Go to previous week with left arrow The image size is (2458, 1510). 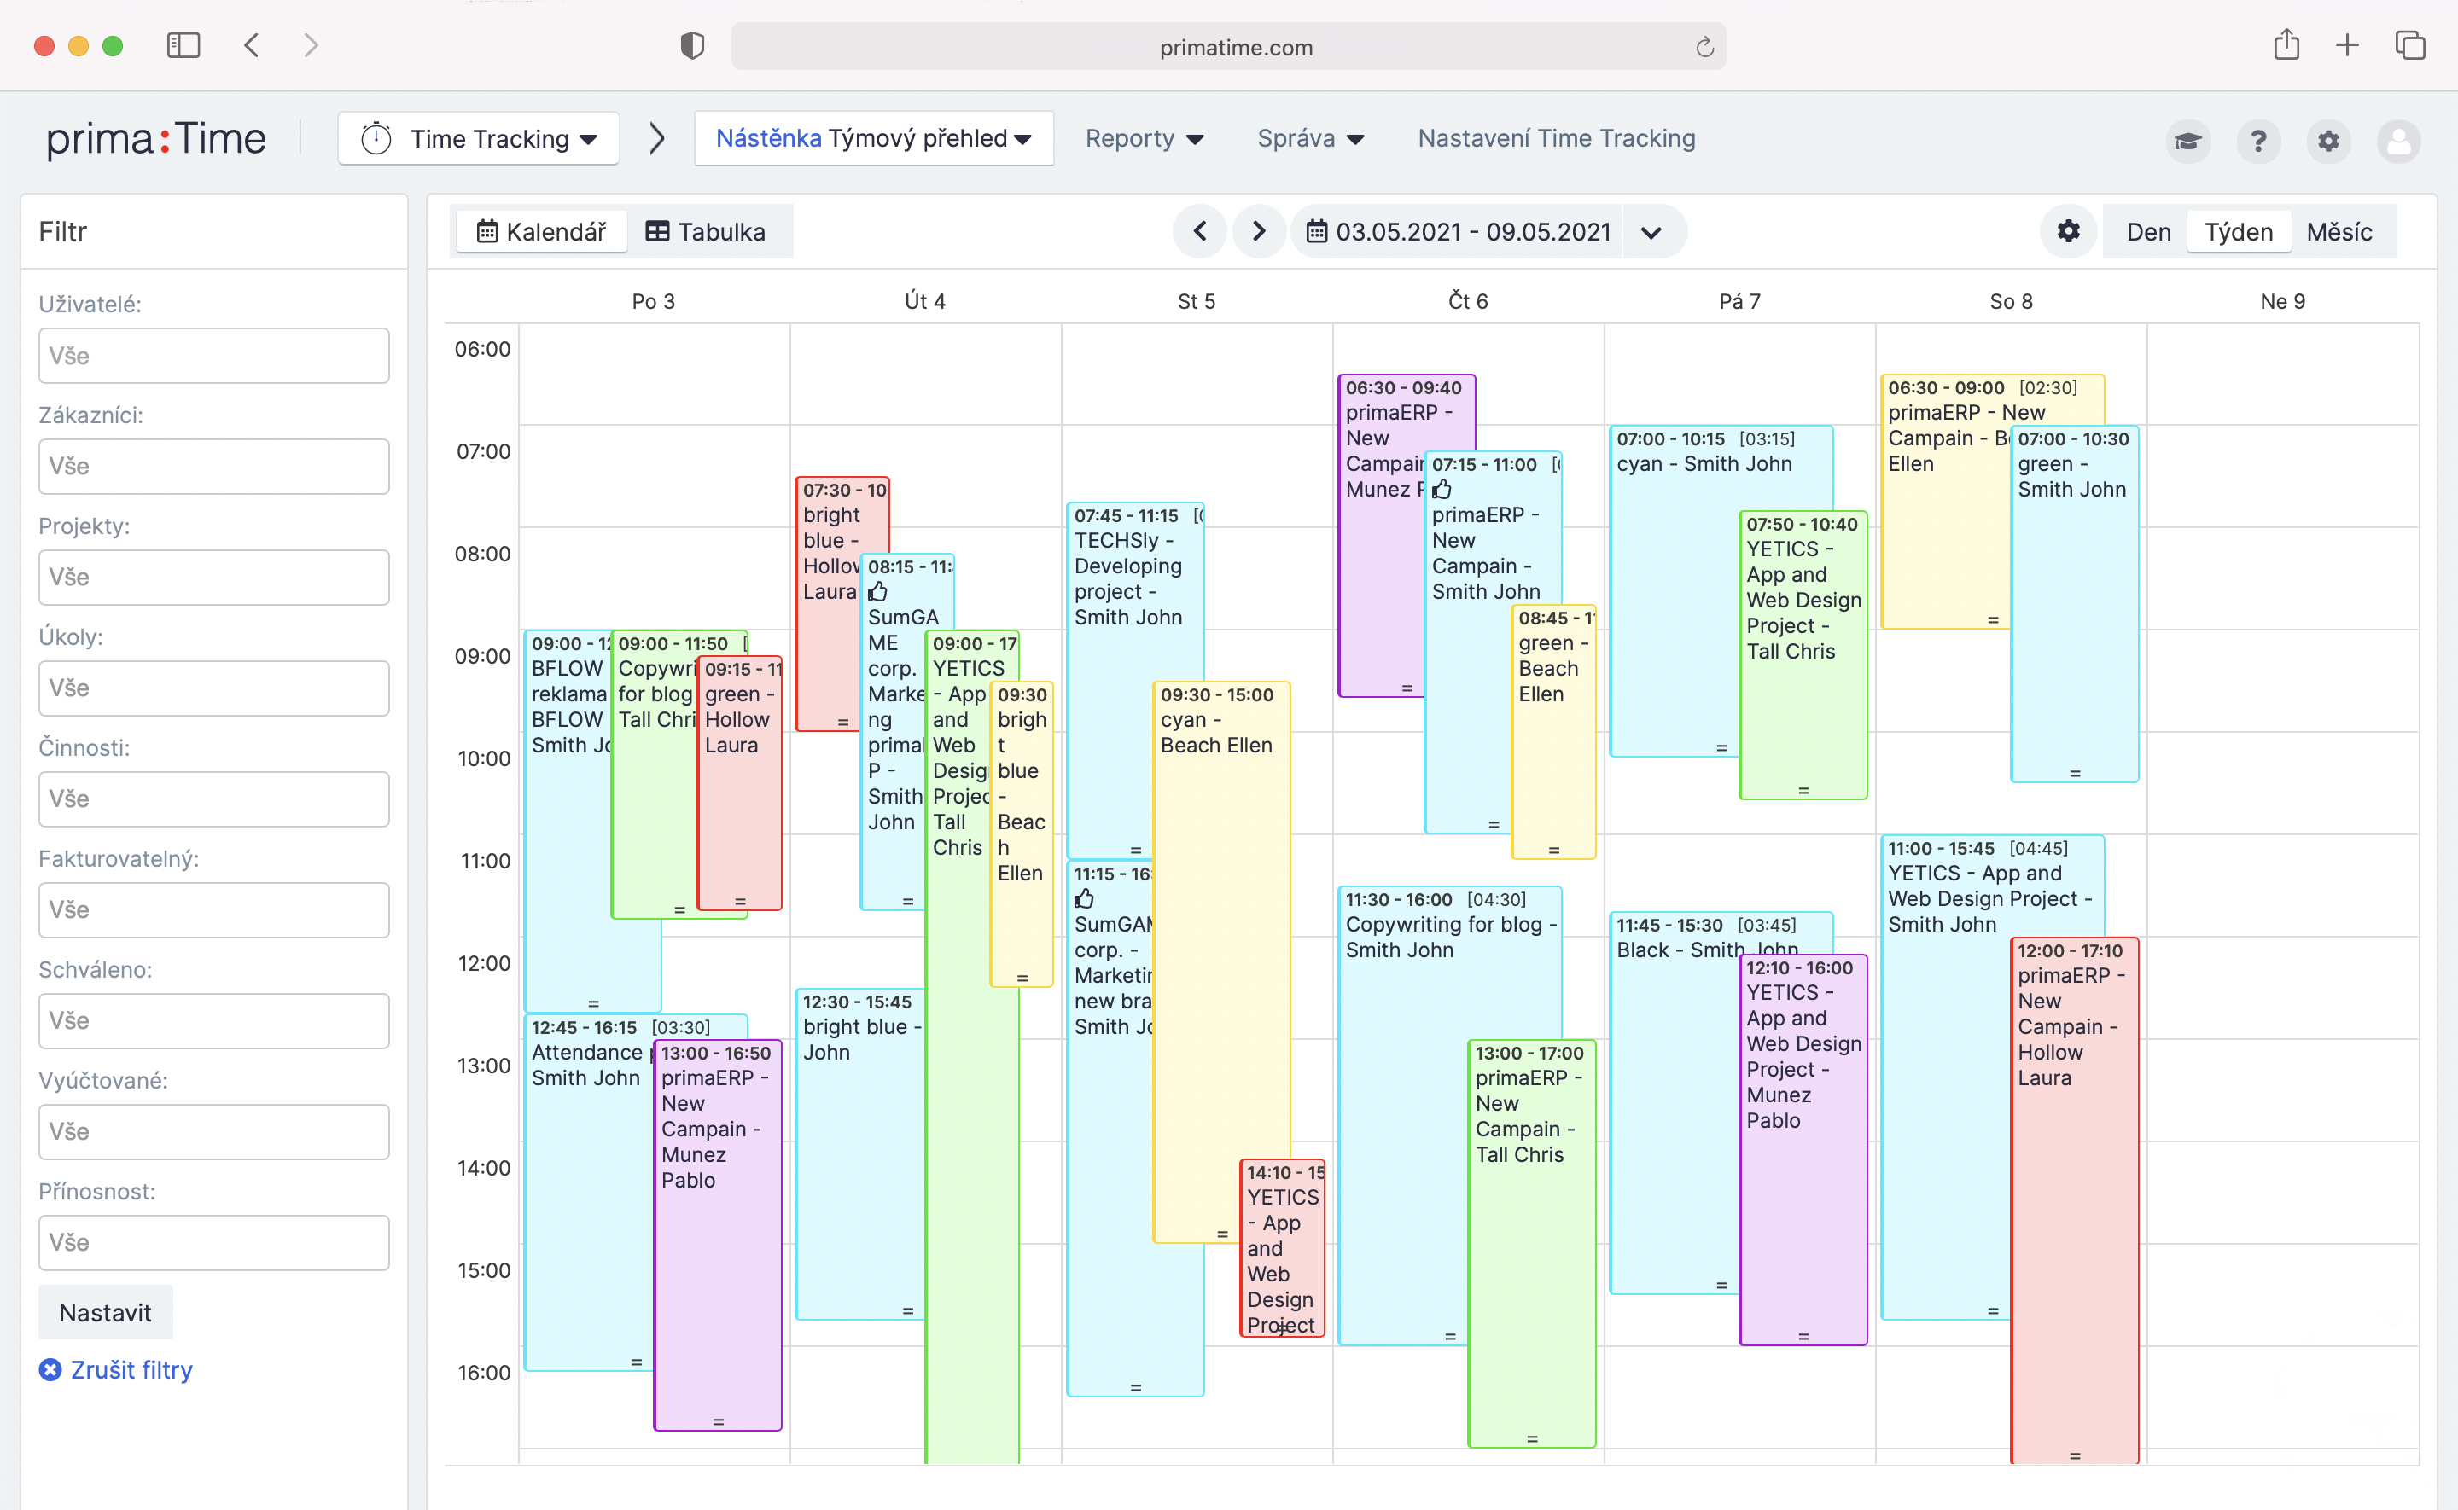coord(1201,232)
